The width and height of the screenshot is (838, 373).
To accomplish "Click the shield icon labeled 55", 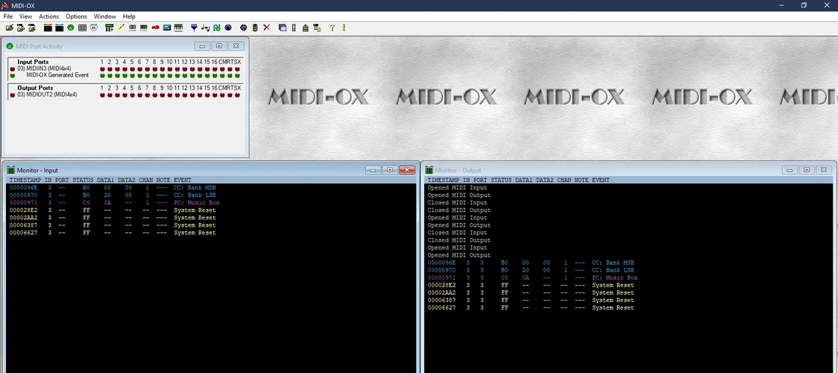I will coord(93,28).
